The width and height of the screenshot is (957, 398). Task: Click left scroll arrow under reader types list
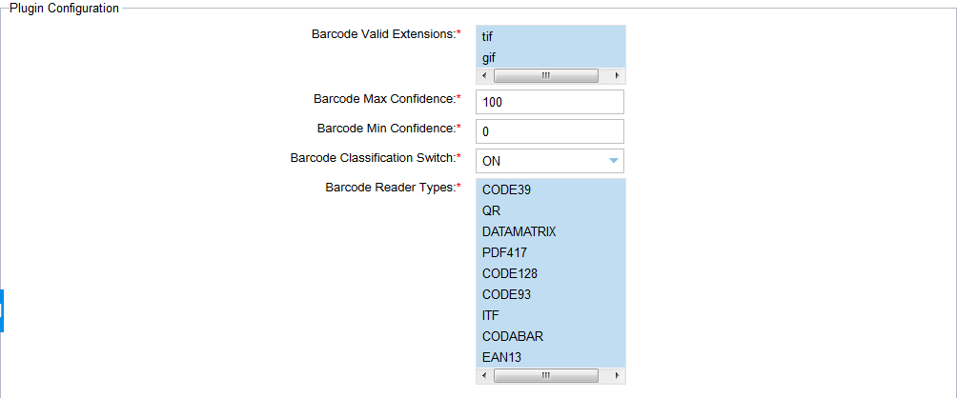click(484, 375)
